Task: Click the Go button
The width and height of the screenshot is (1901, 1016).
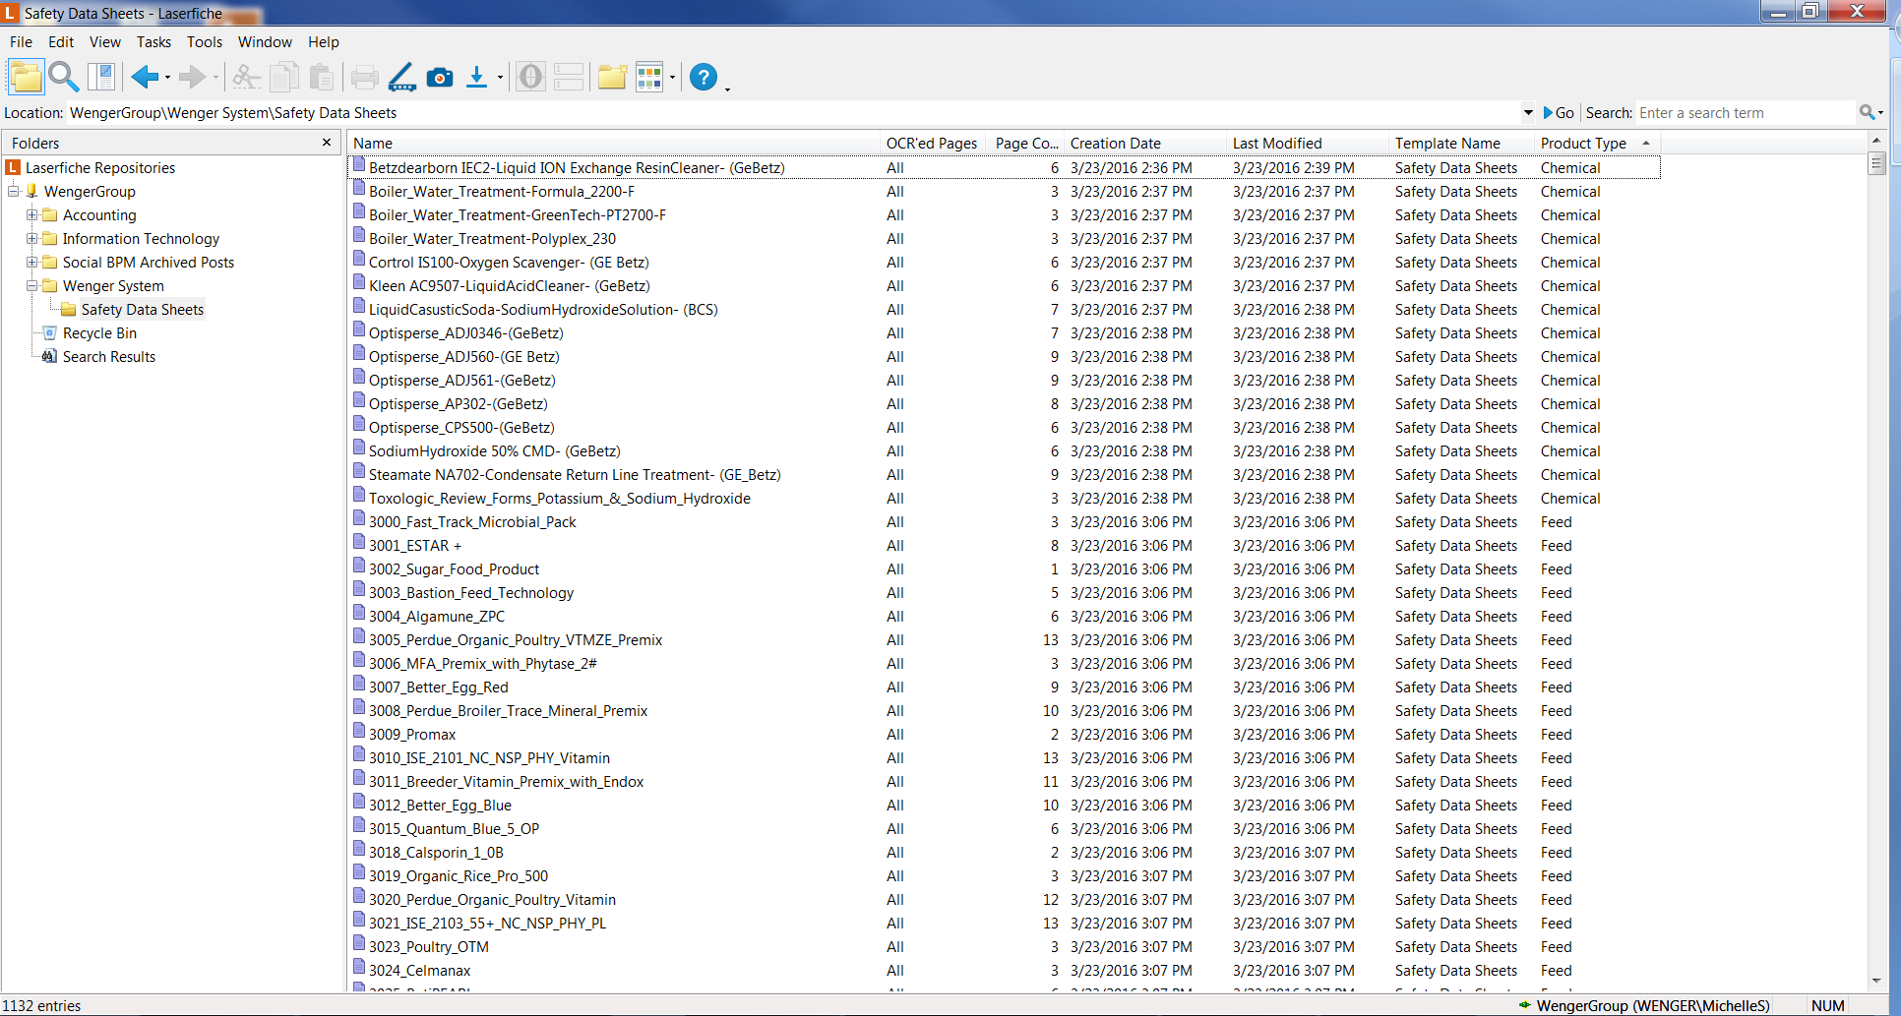Action: [1560, 112]
